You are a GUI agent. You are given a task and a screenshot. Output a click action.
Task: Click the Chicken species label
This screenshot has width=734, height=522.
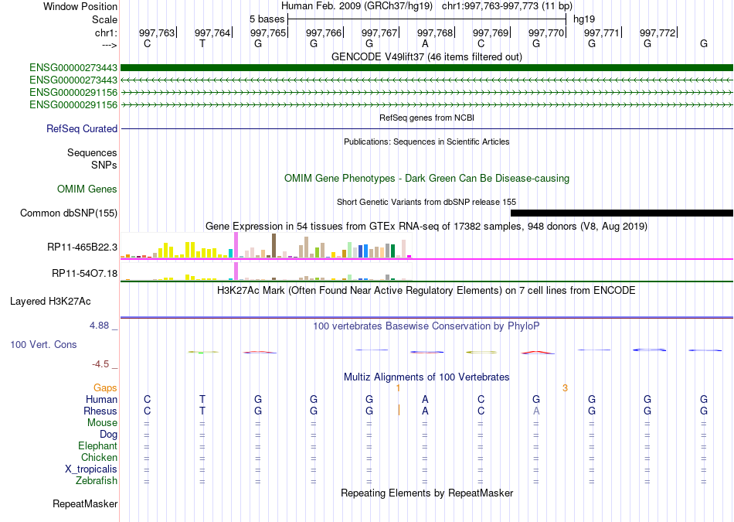[x=99, y=457]
